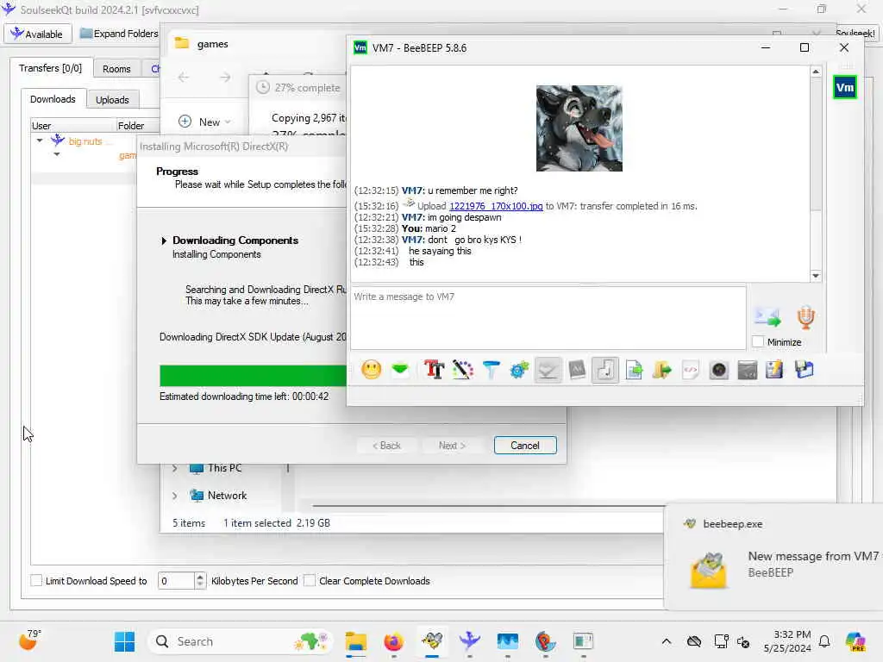883x662 pixels.
Task: Click the blue funnel filter icon
Action: [x=491, y=370]
